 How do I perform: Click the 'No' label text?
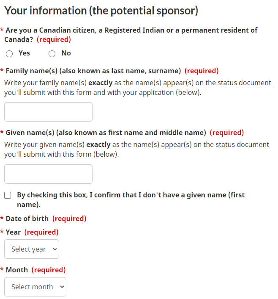[x=66, y=53]
